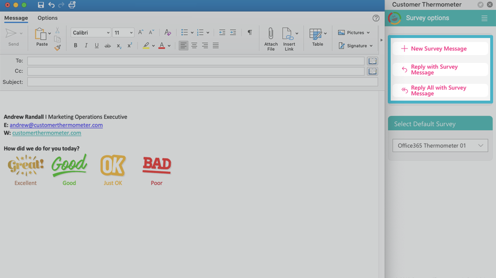Decrease font size with the smaller A

(x=152, y=33)
